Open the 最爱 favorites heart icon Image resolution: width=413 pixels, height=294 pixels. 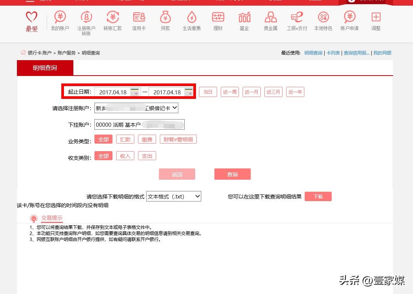coord(32,17)
